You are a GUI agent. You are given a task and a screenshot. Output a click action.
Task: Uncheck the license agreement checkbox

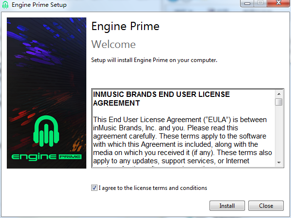(94, 188)
